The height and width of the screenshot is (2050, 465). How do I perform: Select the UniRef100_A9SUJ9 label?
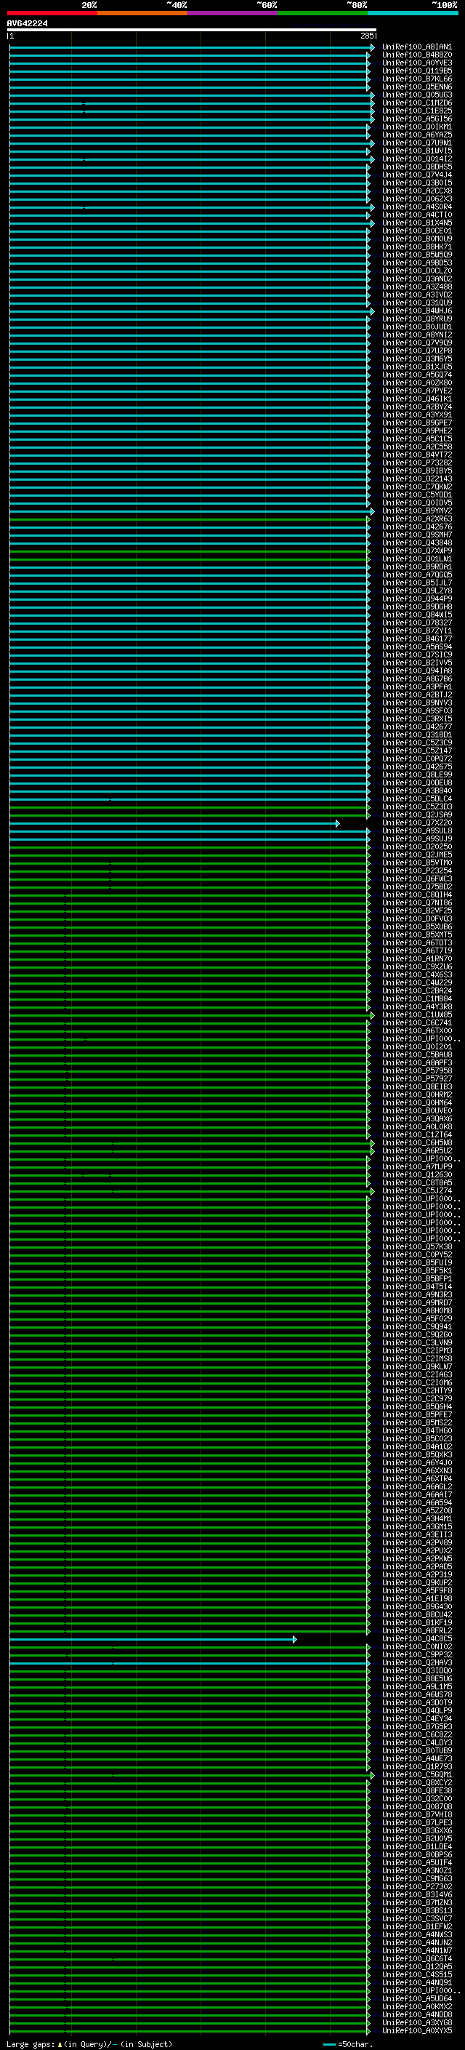point(416,838)
